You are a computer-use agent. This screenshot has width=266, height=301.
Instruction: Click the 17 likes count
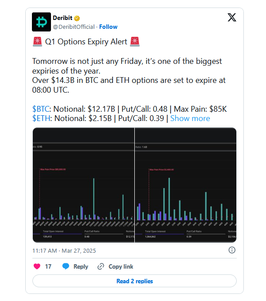point(48,266)
